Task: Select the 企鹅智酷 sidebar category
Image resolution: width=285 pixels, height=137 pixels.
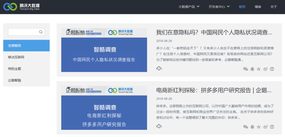Action: click(26, 80)
